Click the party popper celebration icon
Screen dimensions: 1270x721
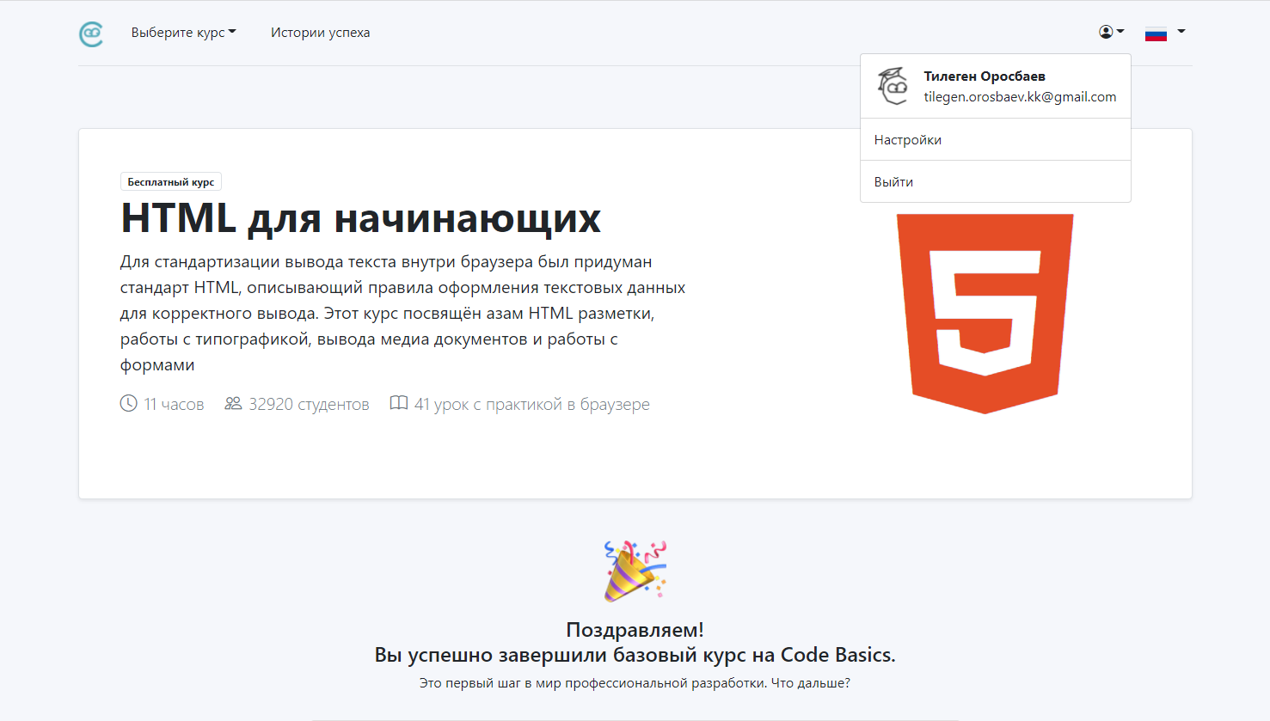(635, 571)
